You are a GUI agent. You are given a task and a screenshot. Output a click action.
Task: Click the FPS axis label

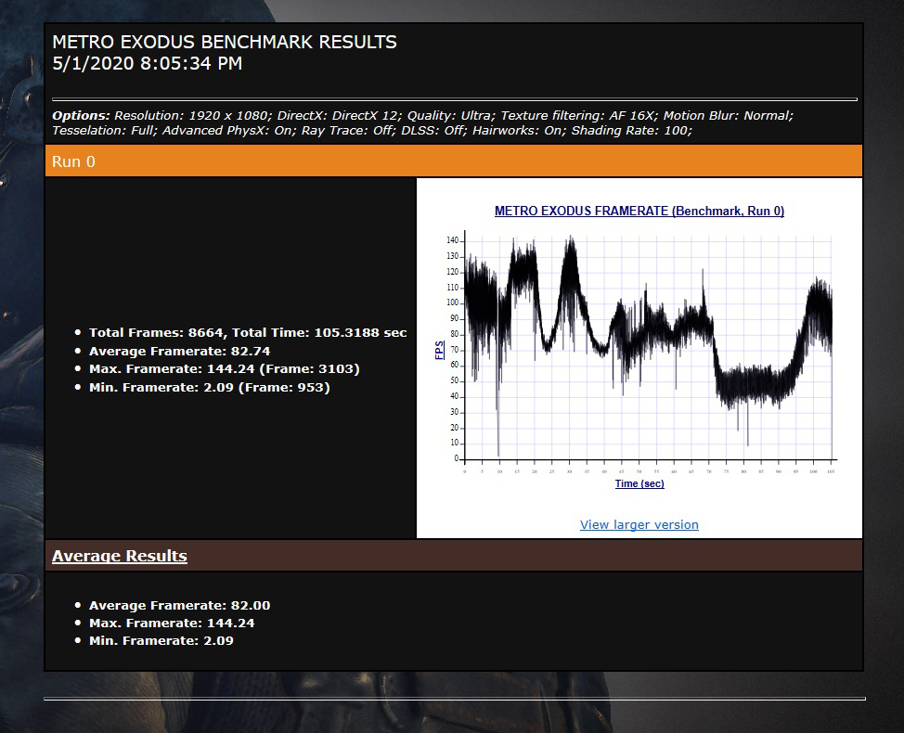coord(439,350)
